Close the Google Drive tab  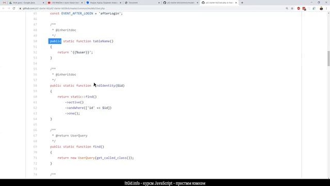[x=43, y=3]
